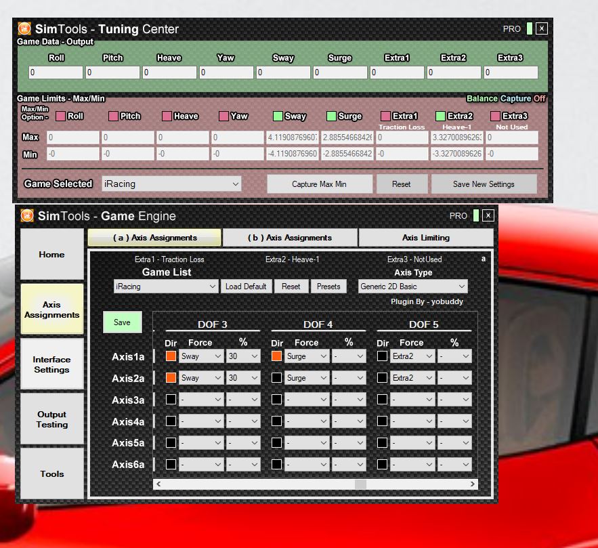Close the Tuning Center window
The width and height of the screenshot is (598, 548).
pyautogui.click(x=542, y=28)
